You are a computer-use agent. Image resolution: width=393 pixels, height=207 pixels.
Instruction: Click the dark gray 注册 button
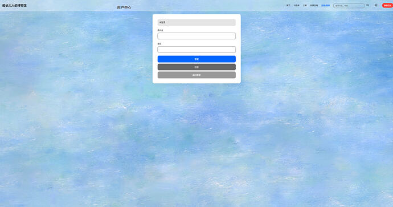click(197, 67)
